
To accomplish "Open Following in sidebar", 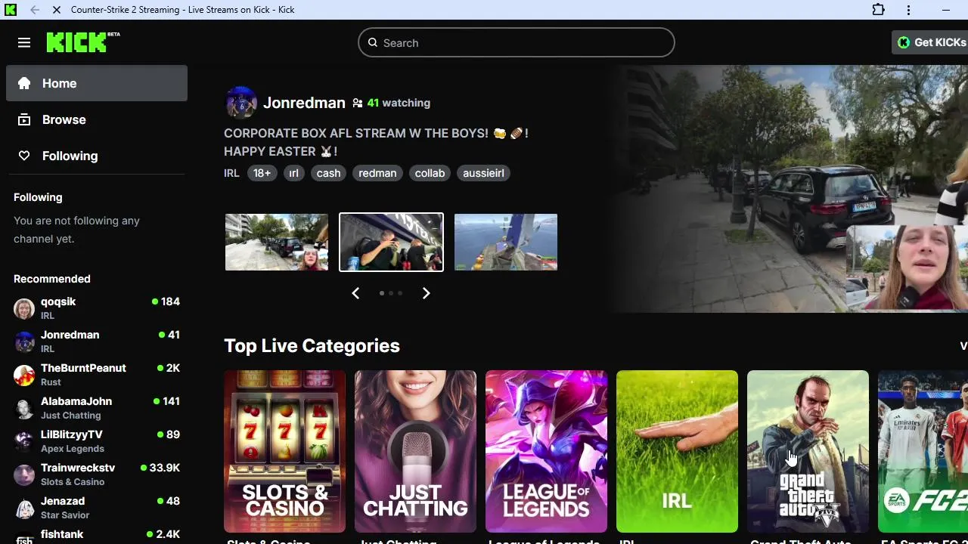I will pos(97,156).
